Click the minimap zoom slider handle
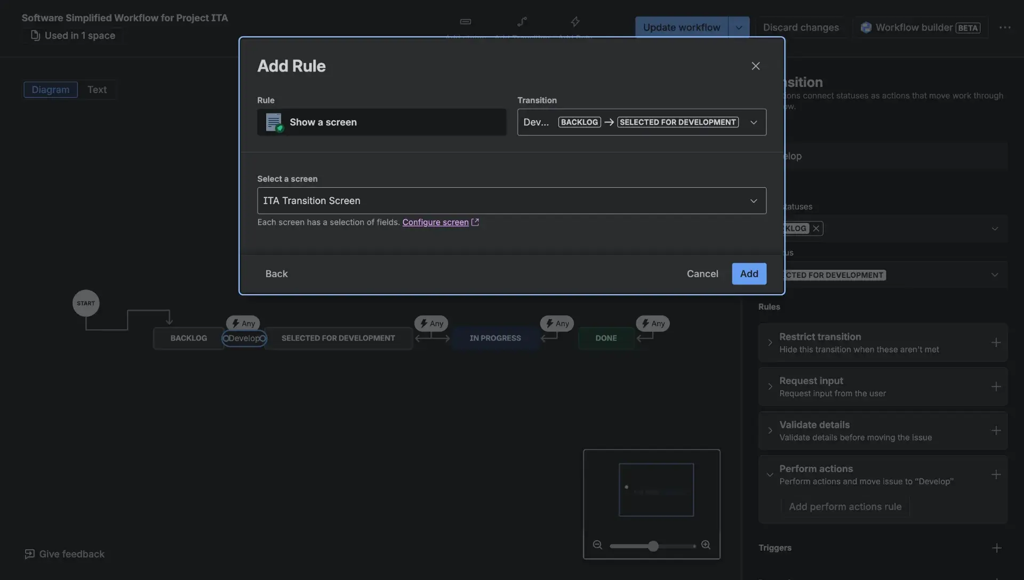The image size is (1024, 580). pos(652,545)
